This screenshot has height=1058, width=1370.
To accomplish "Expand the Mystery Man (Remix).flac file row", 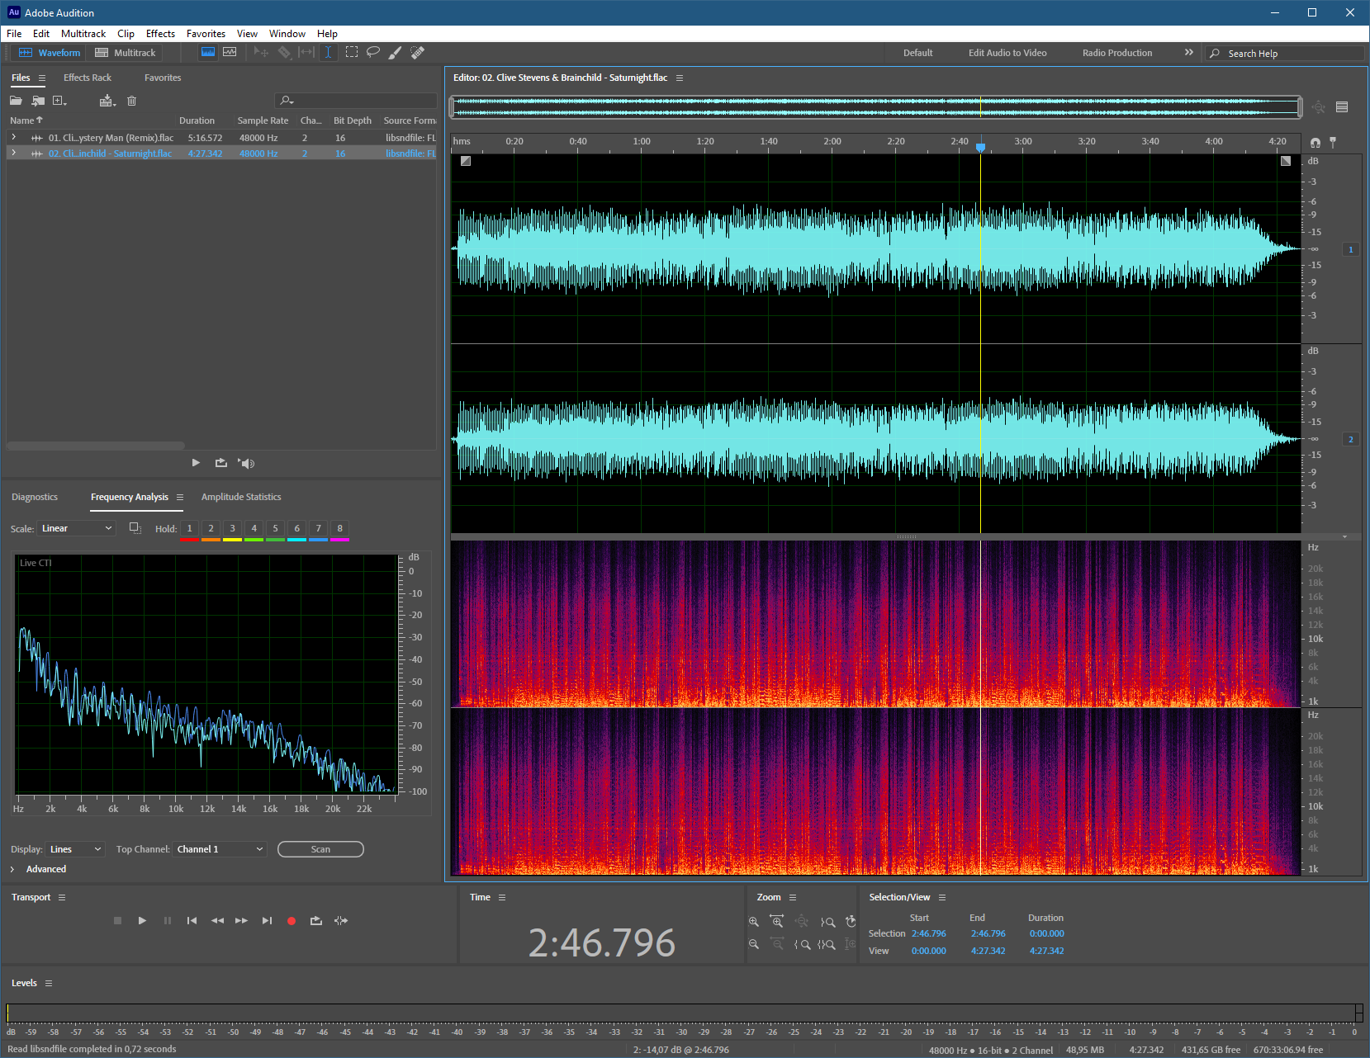I will pyautogui.click(x=13, y=137).
